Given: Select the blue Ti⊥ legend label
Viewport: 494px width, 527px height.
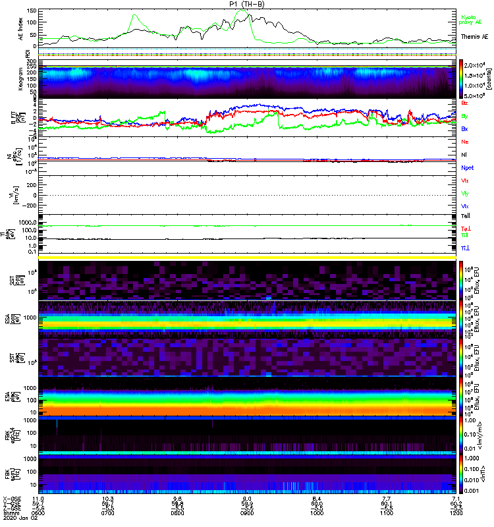Looking at the screenshot, I should click(465, 248).
